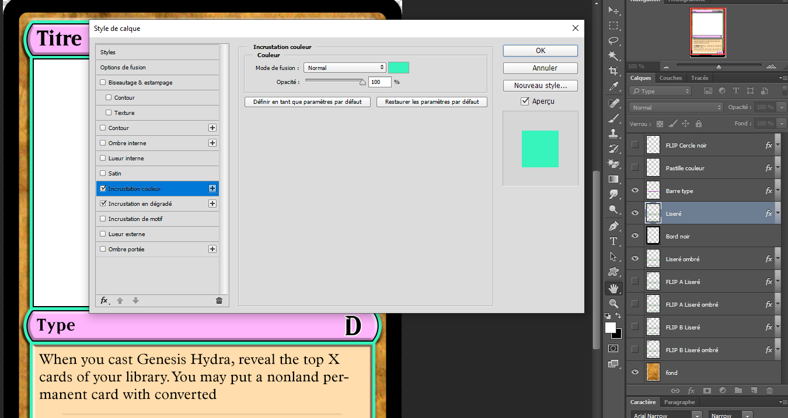
Task: Select Styles in the dialog list
Action: 158,52
